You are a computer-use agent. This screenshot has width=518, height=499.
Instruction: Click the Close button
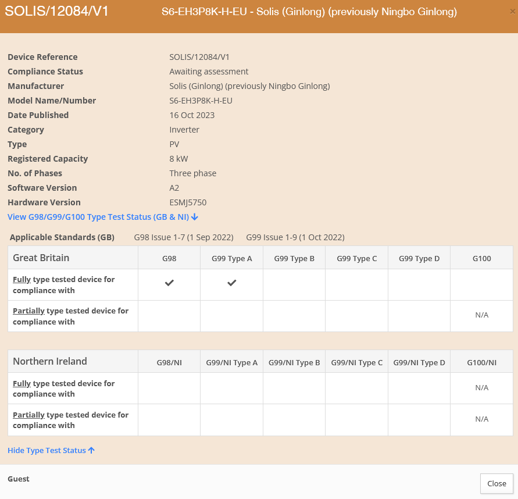[x=496, y=483]
